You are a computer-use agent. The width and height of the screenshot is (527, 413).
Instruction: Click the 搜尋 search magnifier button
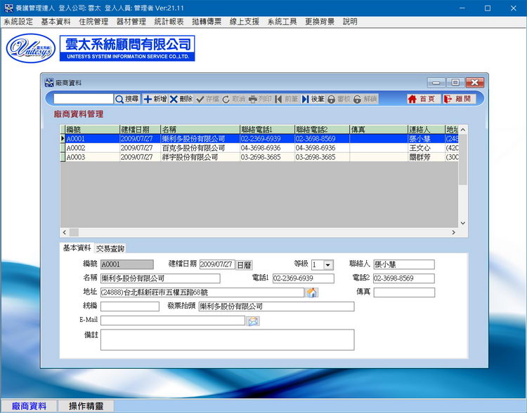pyautogui.click(x=127, y=99)
